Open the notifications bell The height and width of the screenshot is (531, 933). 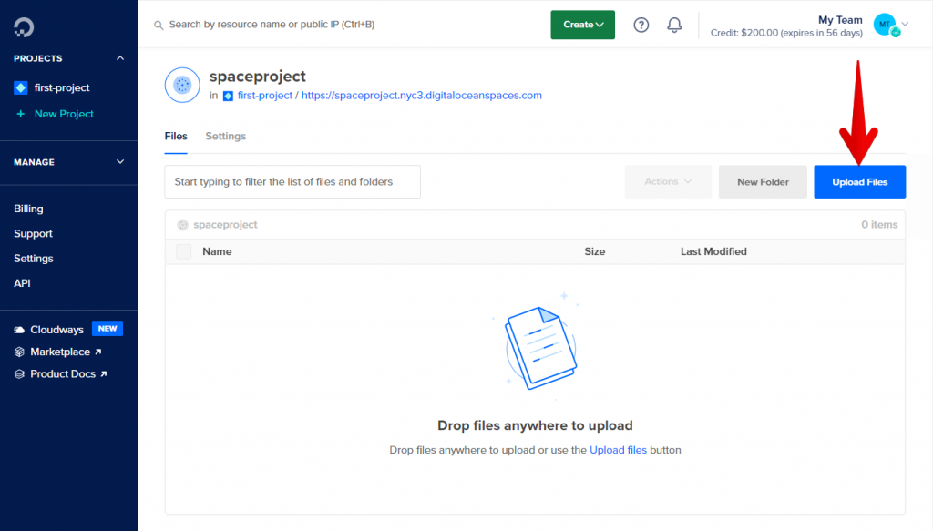674,25
